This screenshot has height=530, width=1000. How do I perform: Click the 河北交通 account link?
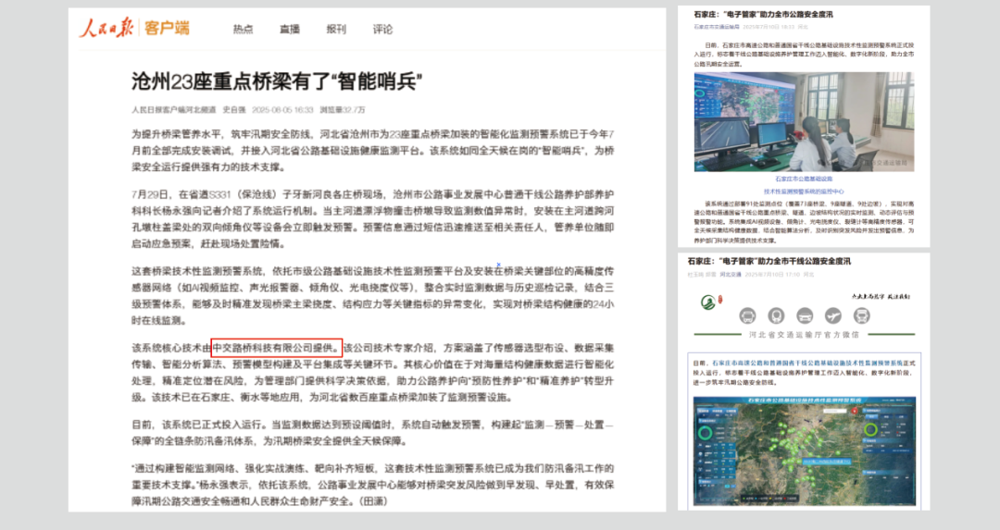pyautogui.click(x=731, y=275)
